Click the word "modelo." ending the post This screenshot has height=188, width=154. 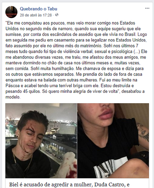[x=13, y=97]
